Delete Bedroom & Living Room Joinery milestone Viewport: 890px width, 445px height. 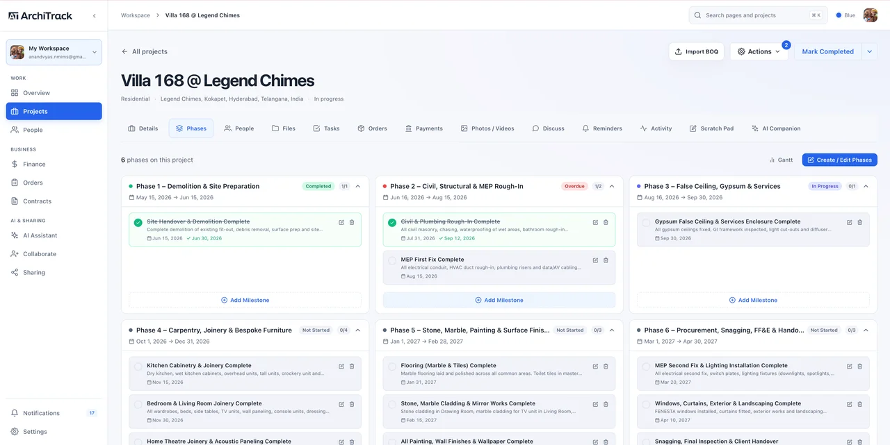click(x=352, y=404)
